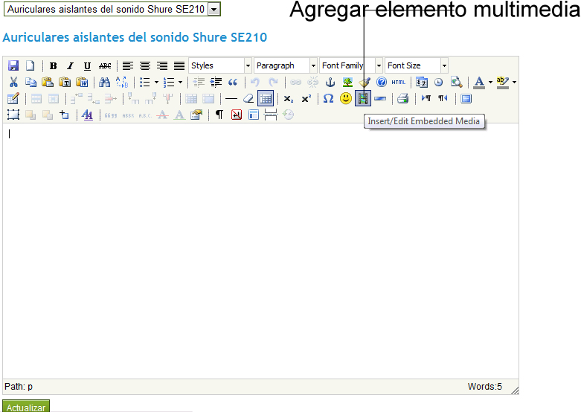Apply Superscript formatting
The image size is (581, 412).
306,99
